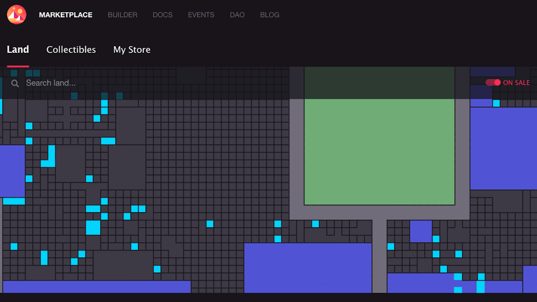Click the search magnifier icon
537x302 pixels.
coord(15,83)
